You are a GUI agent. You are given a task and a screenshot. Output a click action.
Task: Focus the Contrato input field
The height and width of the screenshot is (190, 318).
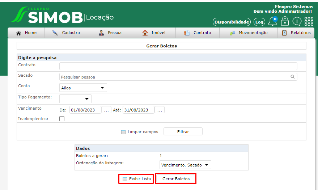[x=178, y=66]
